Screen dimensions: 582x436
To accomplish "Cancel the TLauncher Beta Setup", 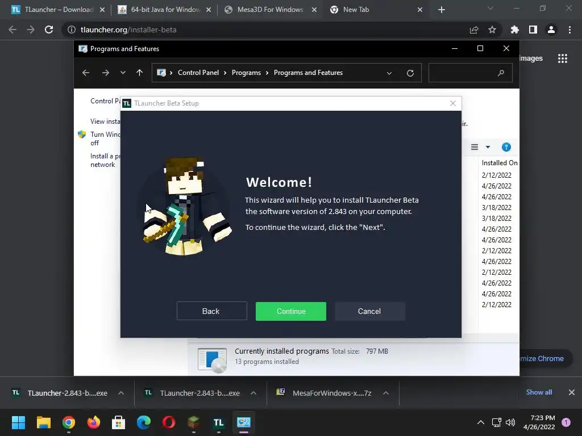I will pos(369,311).
